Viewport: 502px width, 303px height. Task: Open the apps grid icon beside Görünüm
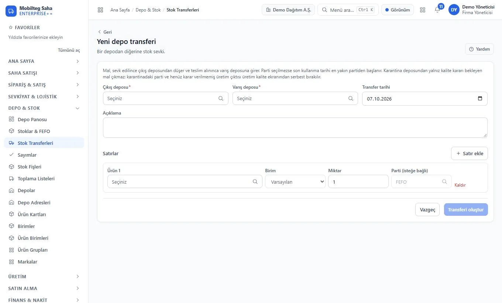423,10
